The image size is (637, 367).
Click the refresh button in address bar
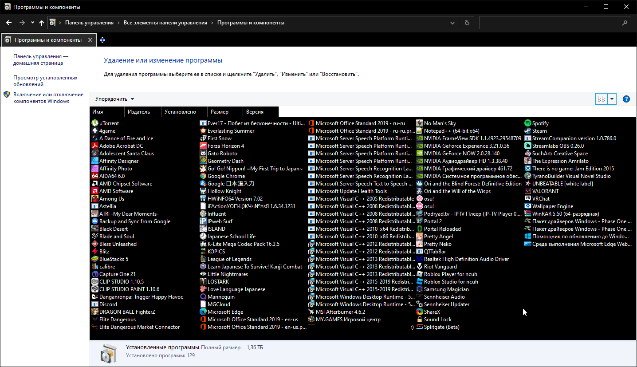(467, 23)
